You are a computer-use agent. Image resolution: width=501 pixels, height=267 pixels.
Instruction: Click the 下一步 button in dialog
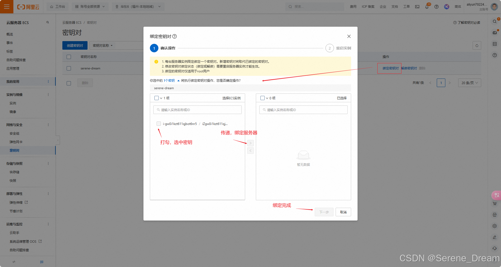pos(324,212)
